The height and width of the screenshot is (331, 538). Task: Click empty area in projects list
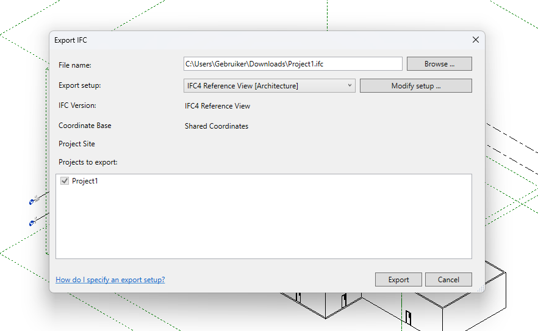[262, 226]
